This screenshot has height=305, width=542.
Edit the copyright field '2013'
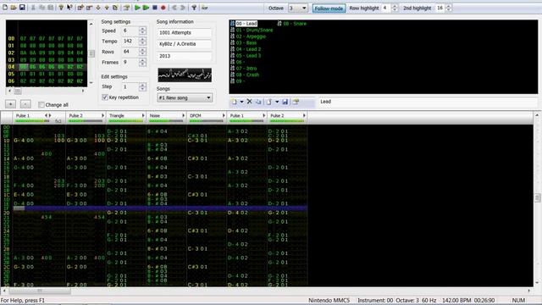pos(185,56)
